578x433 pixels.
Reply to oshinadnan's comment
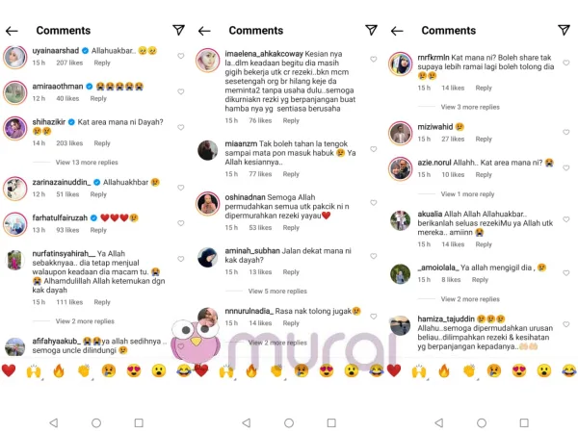pyautogui.click(x=291, y=228)
